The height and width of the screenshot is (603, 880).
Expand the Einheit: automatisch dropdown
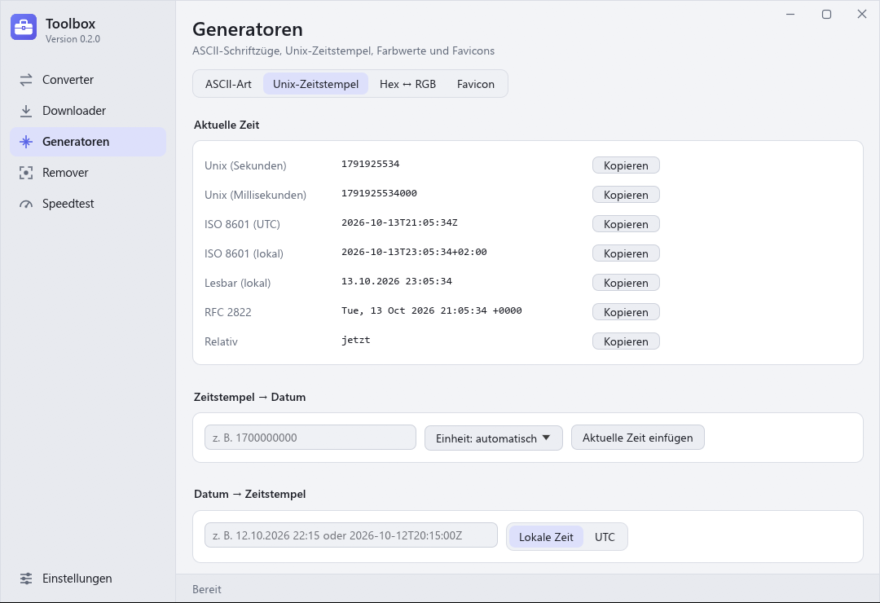(x=493, y=438)
